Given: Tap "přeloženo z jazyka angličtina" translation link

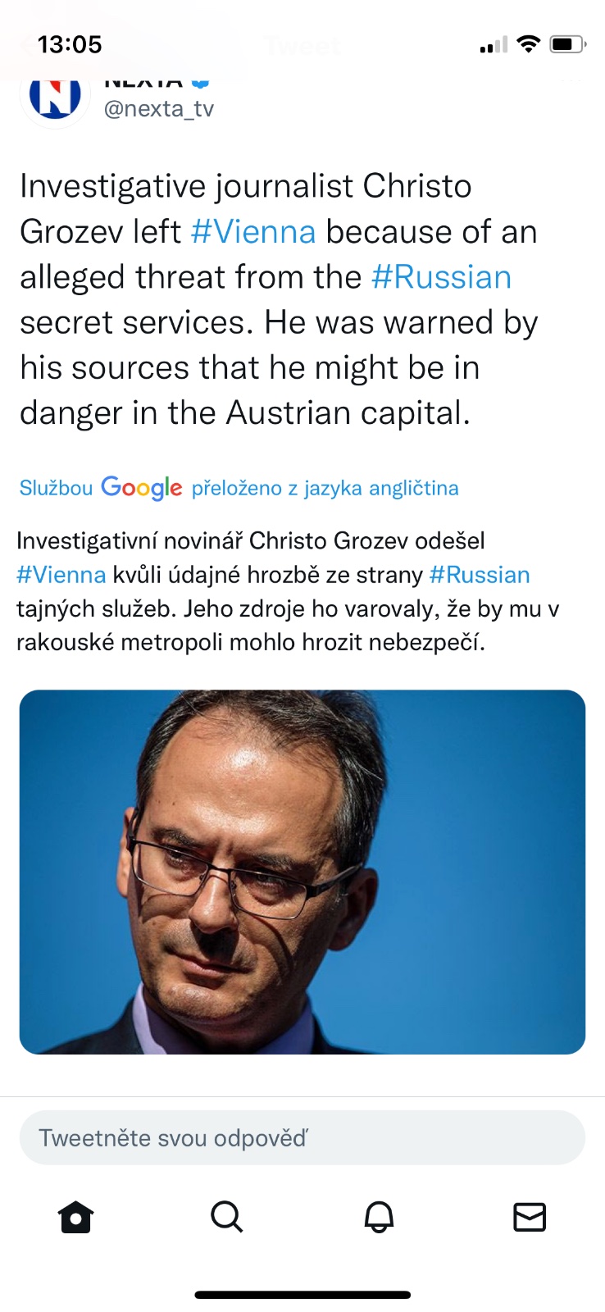Looking at the screenshot, I should (325, 488).
